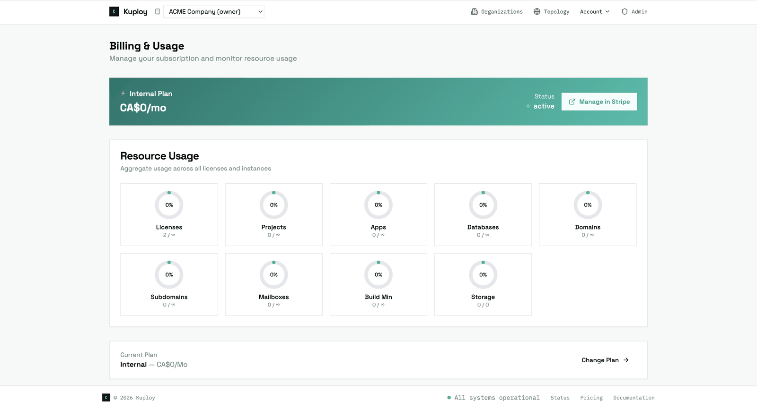Expand the Account menu
The width and height of the screenshot is (757, 409).
(595, 12)
